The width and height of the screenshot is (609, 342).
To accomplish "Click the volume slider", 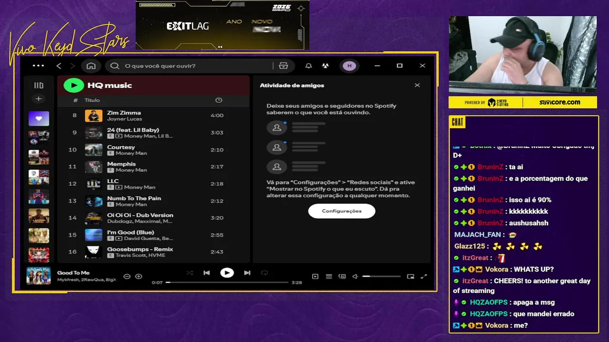I will (x=381, y=276).
